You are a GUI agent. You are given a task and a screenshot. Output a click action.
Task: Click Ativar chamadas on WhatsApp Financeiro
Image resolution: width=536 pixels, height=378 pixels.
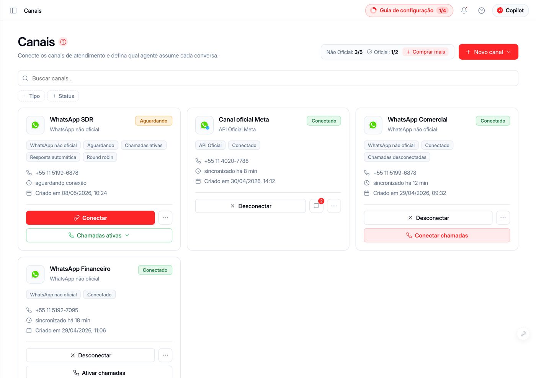click(x=99, y=373)
